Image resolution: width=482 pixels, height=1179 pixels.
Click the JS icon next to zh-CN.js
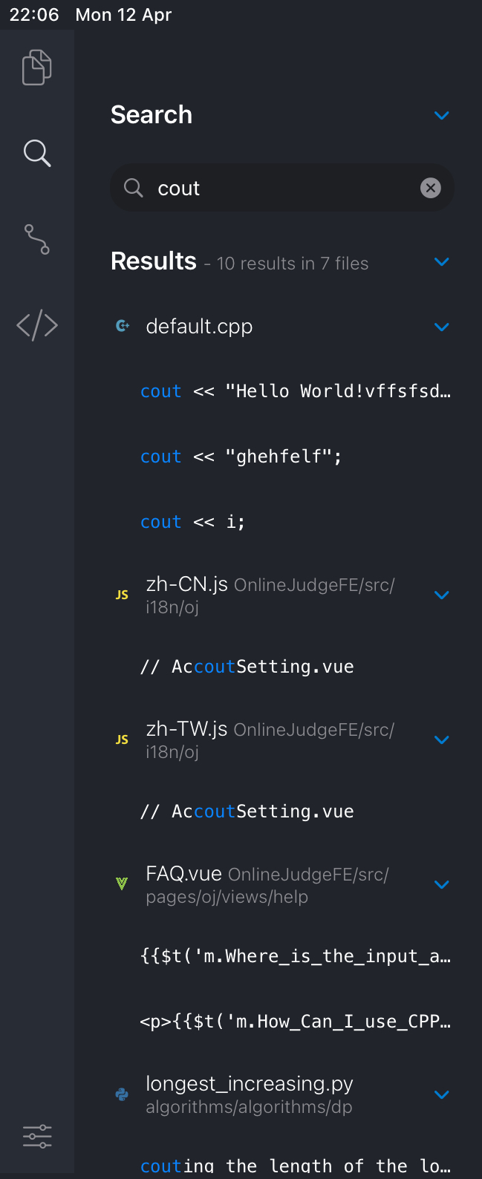click(121, 594)
